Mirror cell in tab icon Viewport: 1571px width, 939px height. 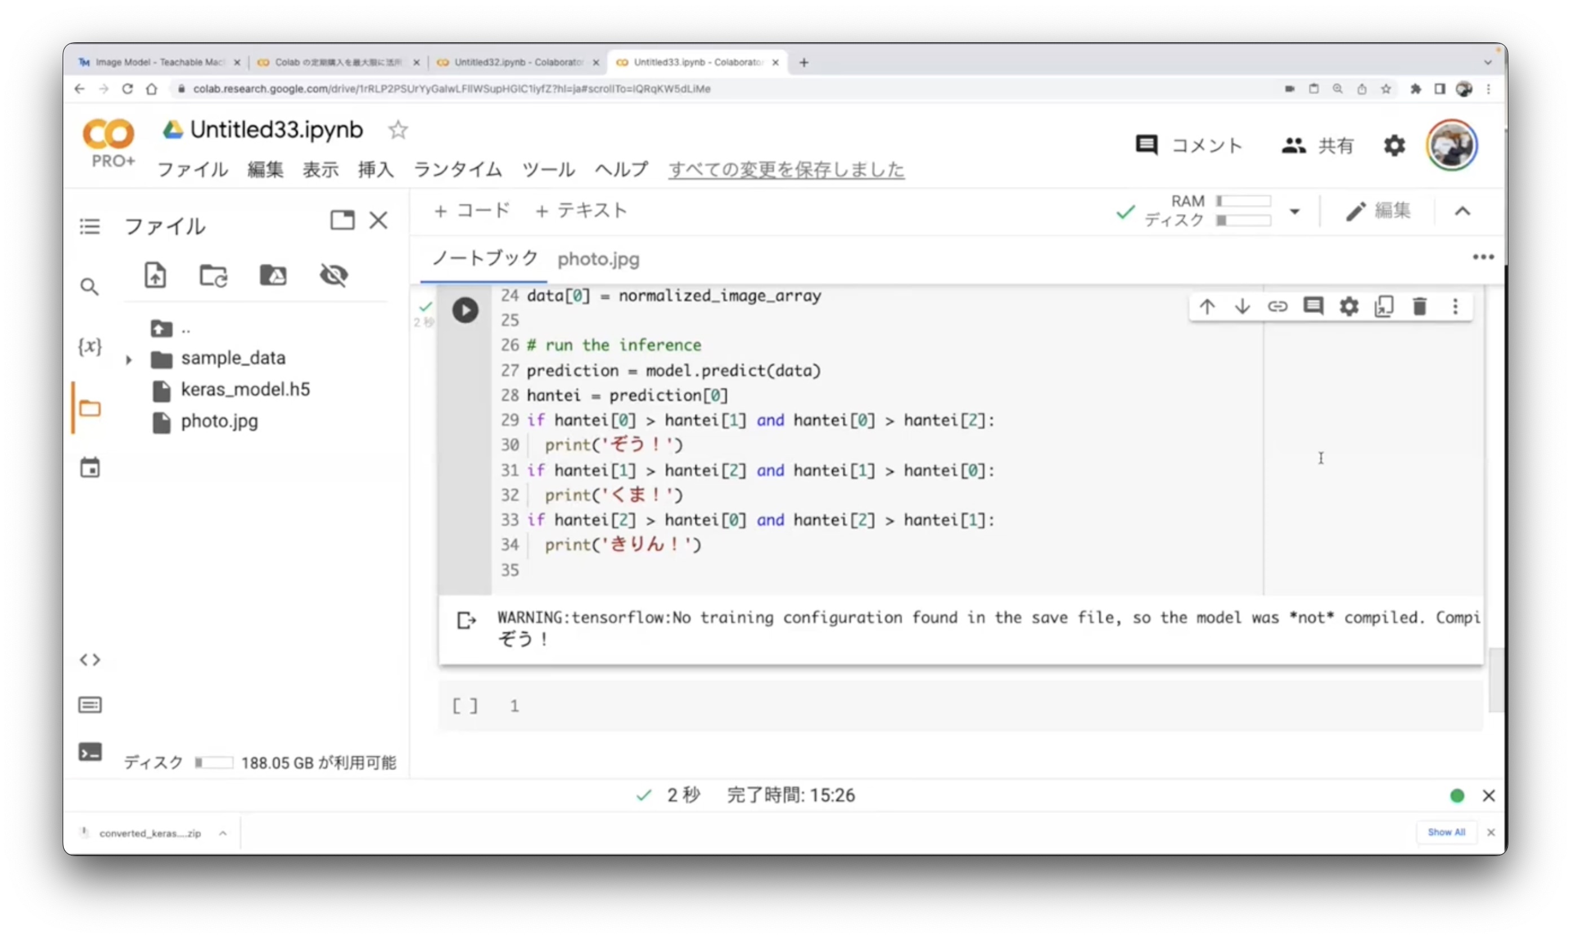coord(1384,307)
